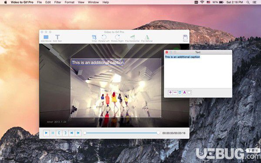The width and height of the screenshot is (261, 163).
Task: Click the Add Movie toolbar icon
Action: tap(46, 38)
